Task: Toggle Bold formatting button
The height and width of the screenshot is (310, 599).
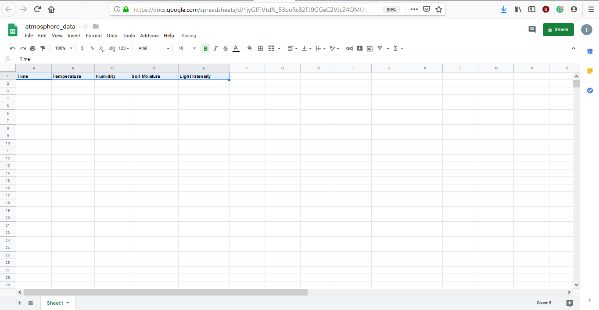Action: [205, 48]
